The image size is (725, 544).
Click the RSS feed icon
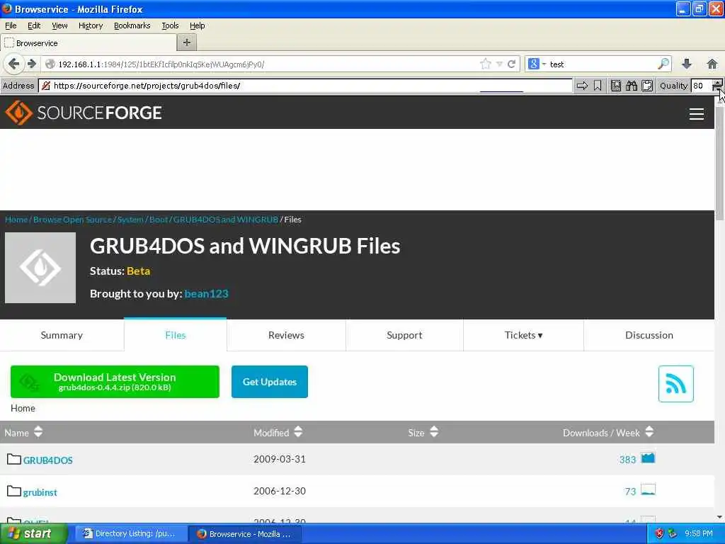coord(675,383)
